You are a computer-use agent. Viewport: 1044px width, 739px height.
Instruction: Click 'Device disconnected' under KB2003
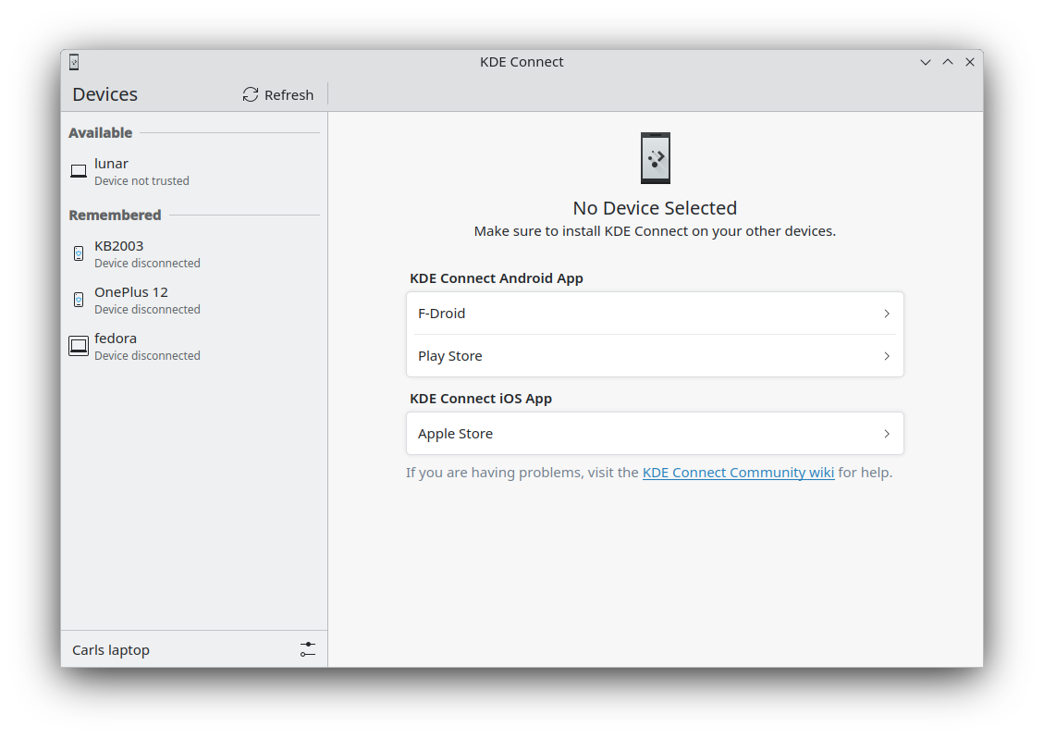click(x=147, y=263)
